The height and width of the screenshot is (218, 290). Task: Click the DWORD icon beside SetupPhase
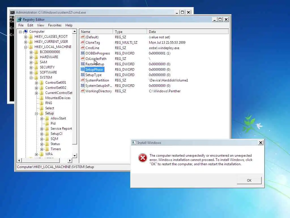[82, 69]
